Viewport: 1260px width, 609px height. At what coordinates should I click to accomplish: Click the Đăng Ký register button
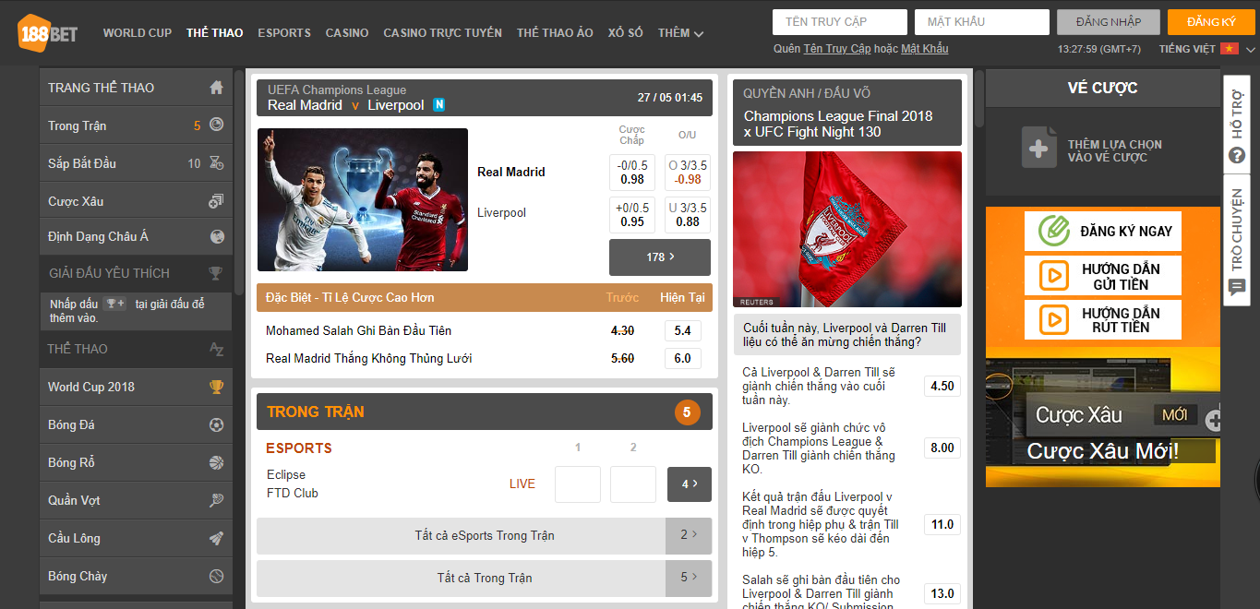1210,22
